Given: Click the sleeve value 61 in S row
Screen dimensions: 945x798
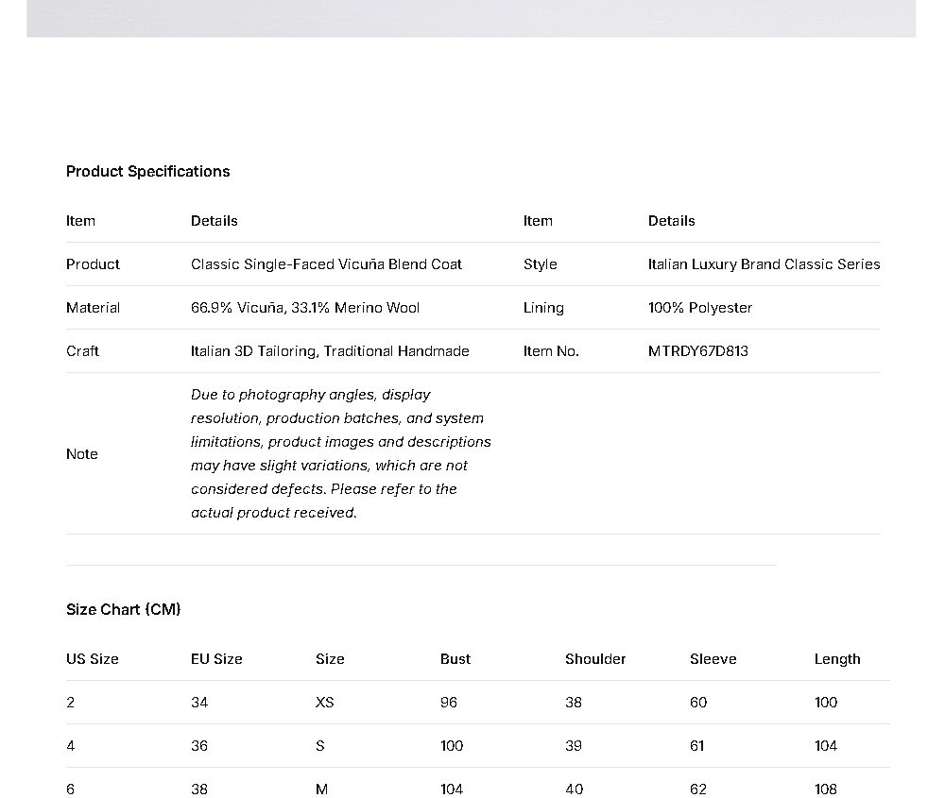Looking at the screenshot, I should pos(696,746).
